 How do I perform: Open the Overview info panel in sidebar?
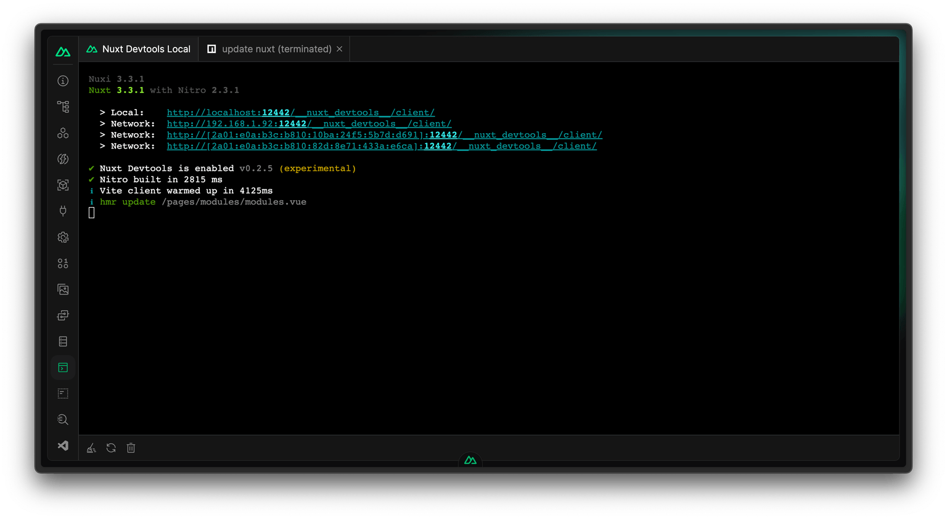[x=62, y=80]
